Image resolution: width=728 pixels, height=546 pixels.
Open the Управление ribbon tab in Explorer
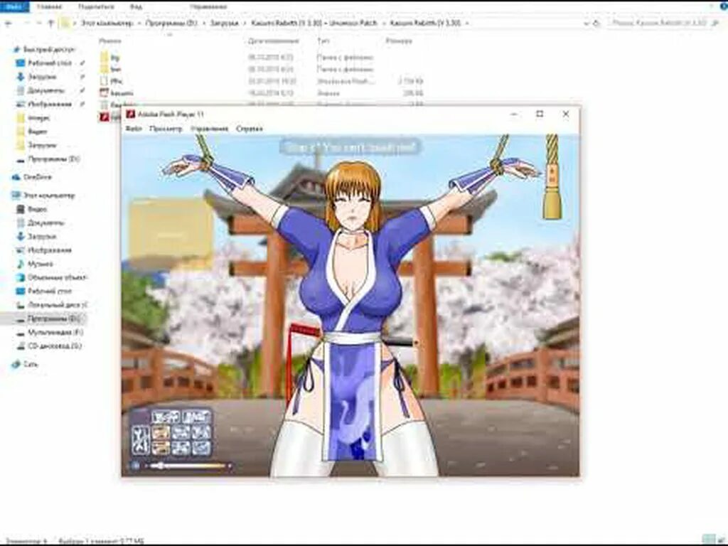click(x=208, y=6)
